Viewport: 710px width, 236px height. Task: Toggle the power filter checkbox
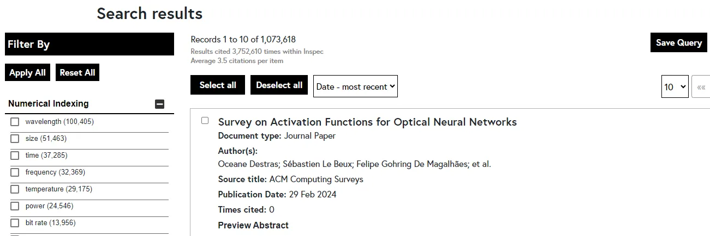pos(15,206)
